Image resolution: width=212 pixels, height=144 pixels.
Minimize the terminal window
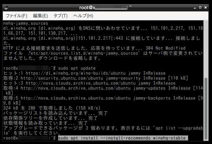tap(195, 8)
